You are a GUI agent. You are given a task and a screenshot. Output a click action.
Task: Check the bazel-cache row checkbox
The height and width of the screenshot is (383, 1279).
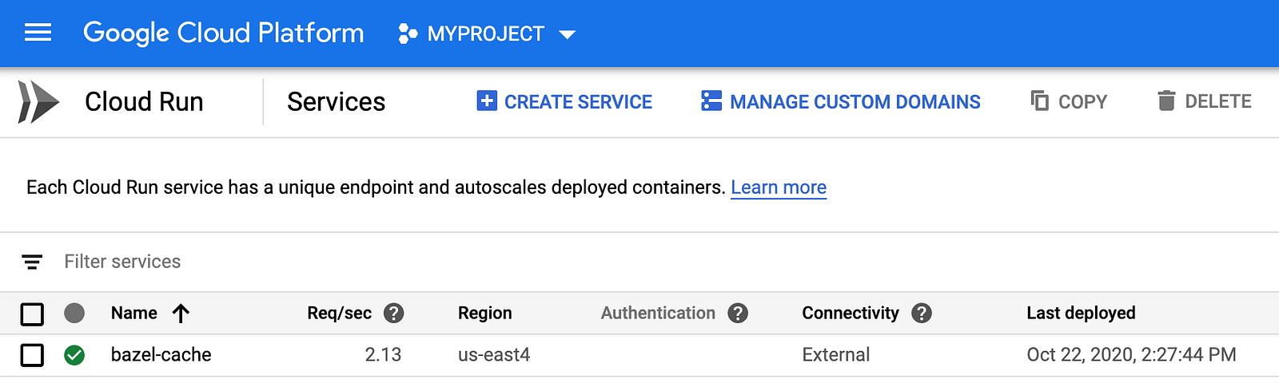pos(32,355)
